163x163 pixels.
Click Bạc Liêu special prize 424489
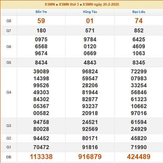click(139, 157)
